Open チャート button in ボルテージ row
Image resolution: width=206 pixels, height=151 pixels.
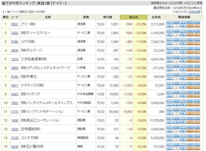176,49
